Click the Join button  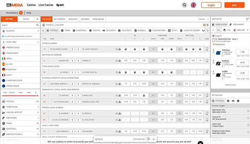coord(235,5)
